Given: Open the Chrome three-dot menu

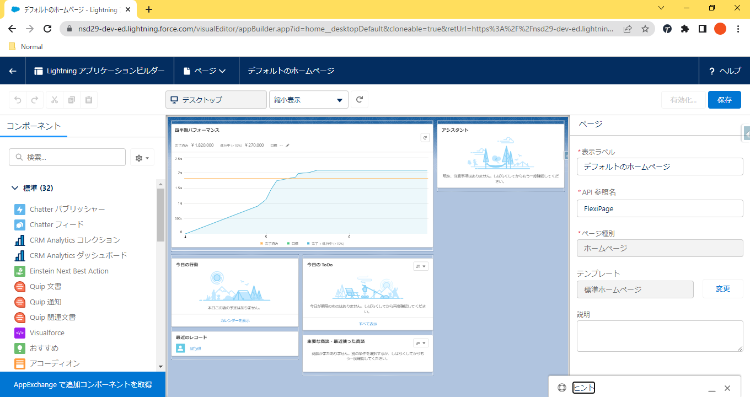Looking at the screenshot, I should tap(738, 29).
